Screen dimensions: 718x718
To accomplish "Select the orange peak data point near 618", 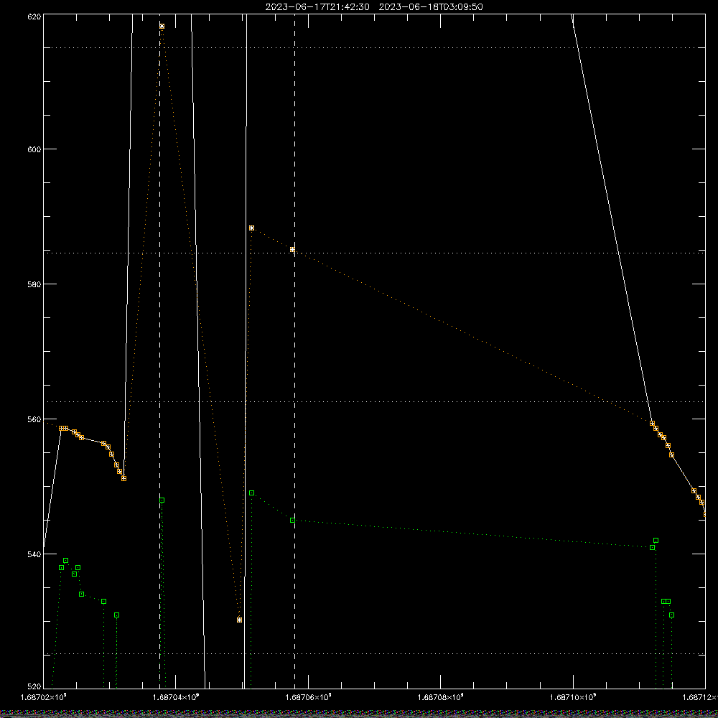I will (x=162, y=26).
